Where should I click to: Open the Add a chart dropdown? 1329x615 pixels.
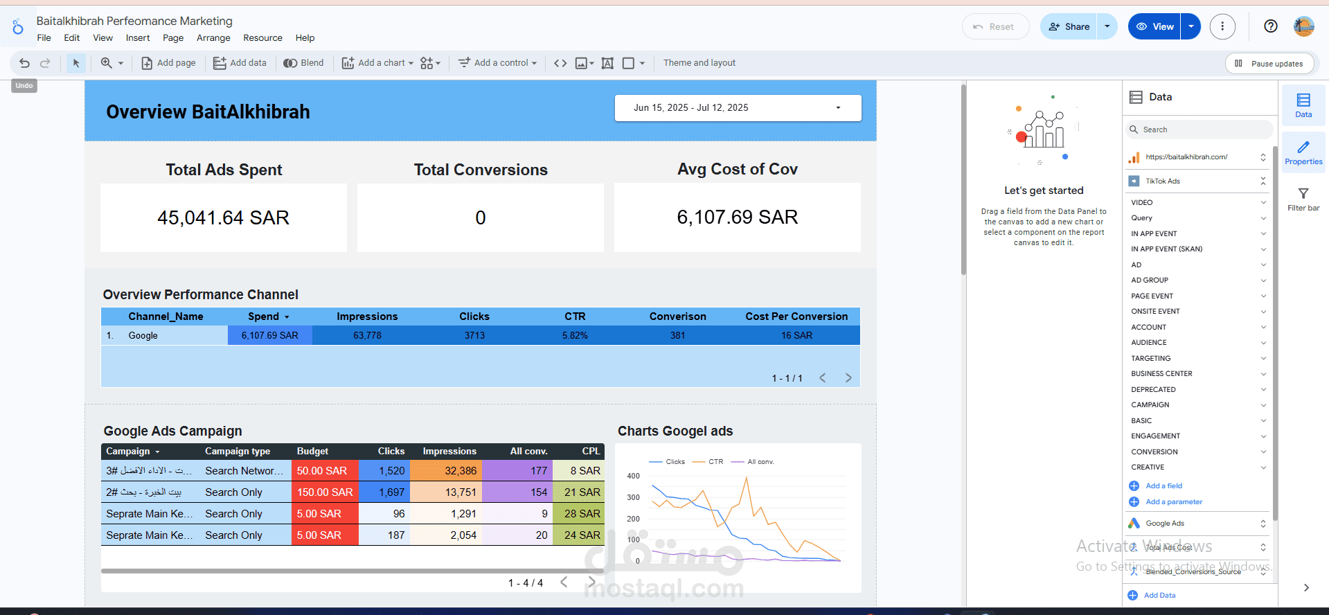pyautogui.click(x=377, y=63)
